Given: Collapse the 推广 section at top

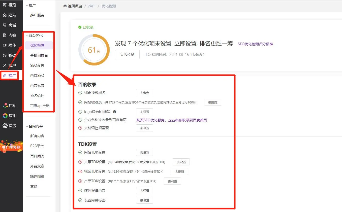Looking at the screenshot, I should point(27,5).
